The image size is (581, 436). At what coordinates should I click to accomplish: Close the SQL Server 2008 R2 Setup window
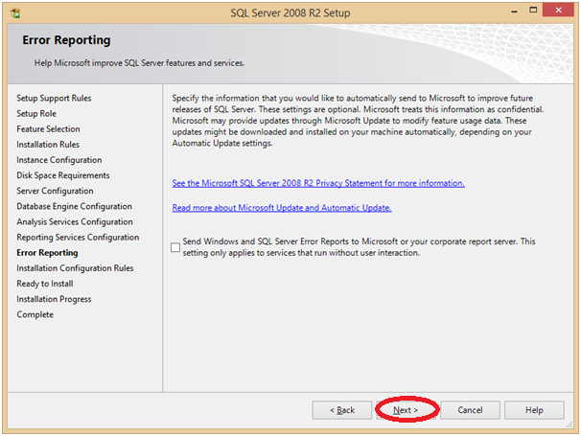(x=558, y=11)
